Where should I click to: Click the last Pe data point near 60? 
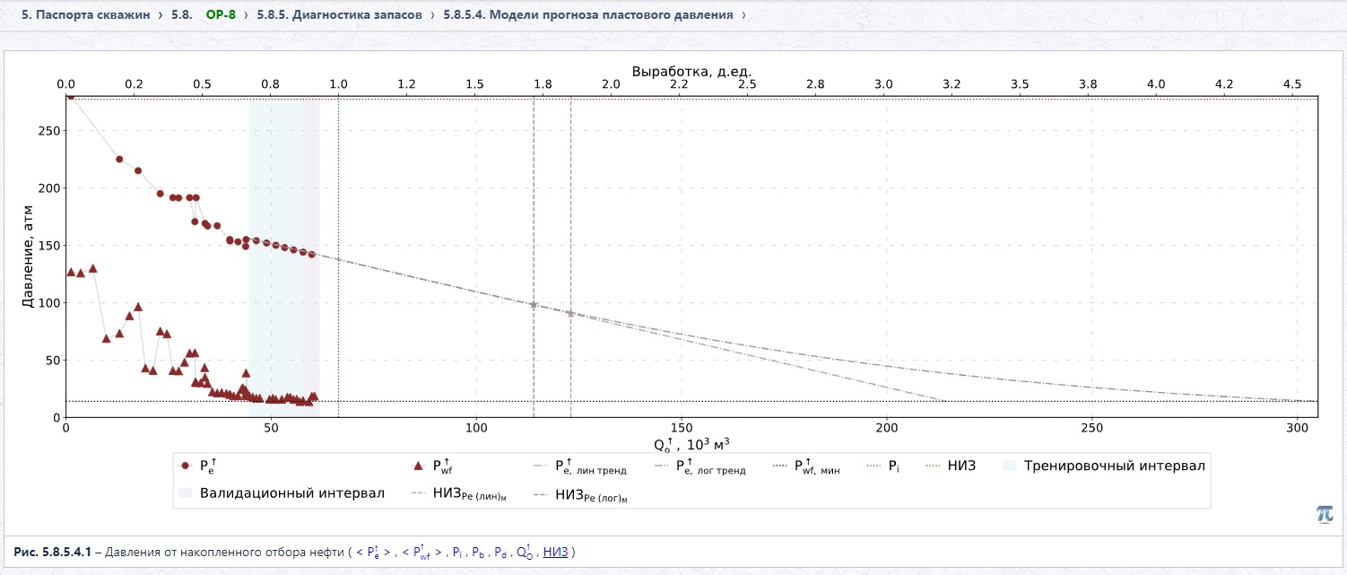pos(312,255)
